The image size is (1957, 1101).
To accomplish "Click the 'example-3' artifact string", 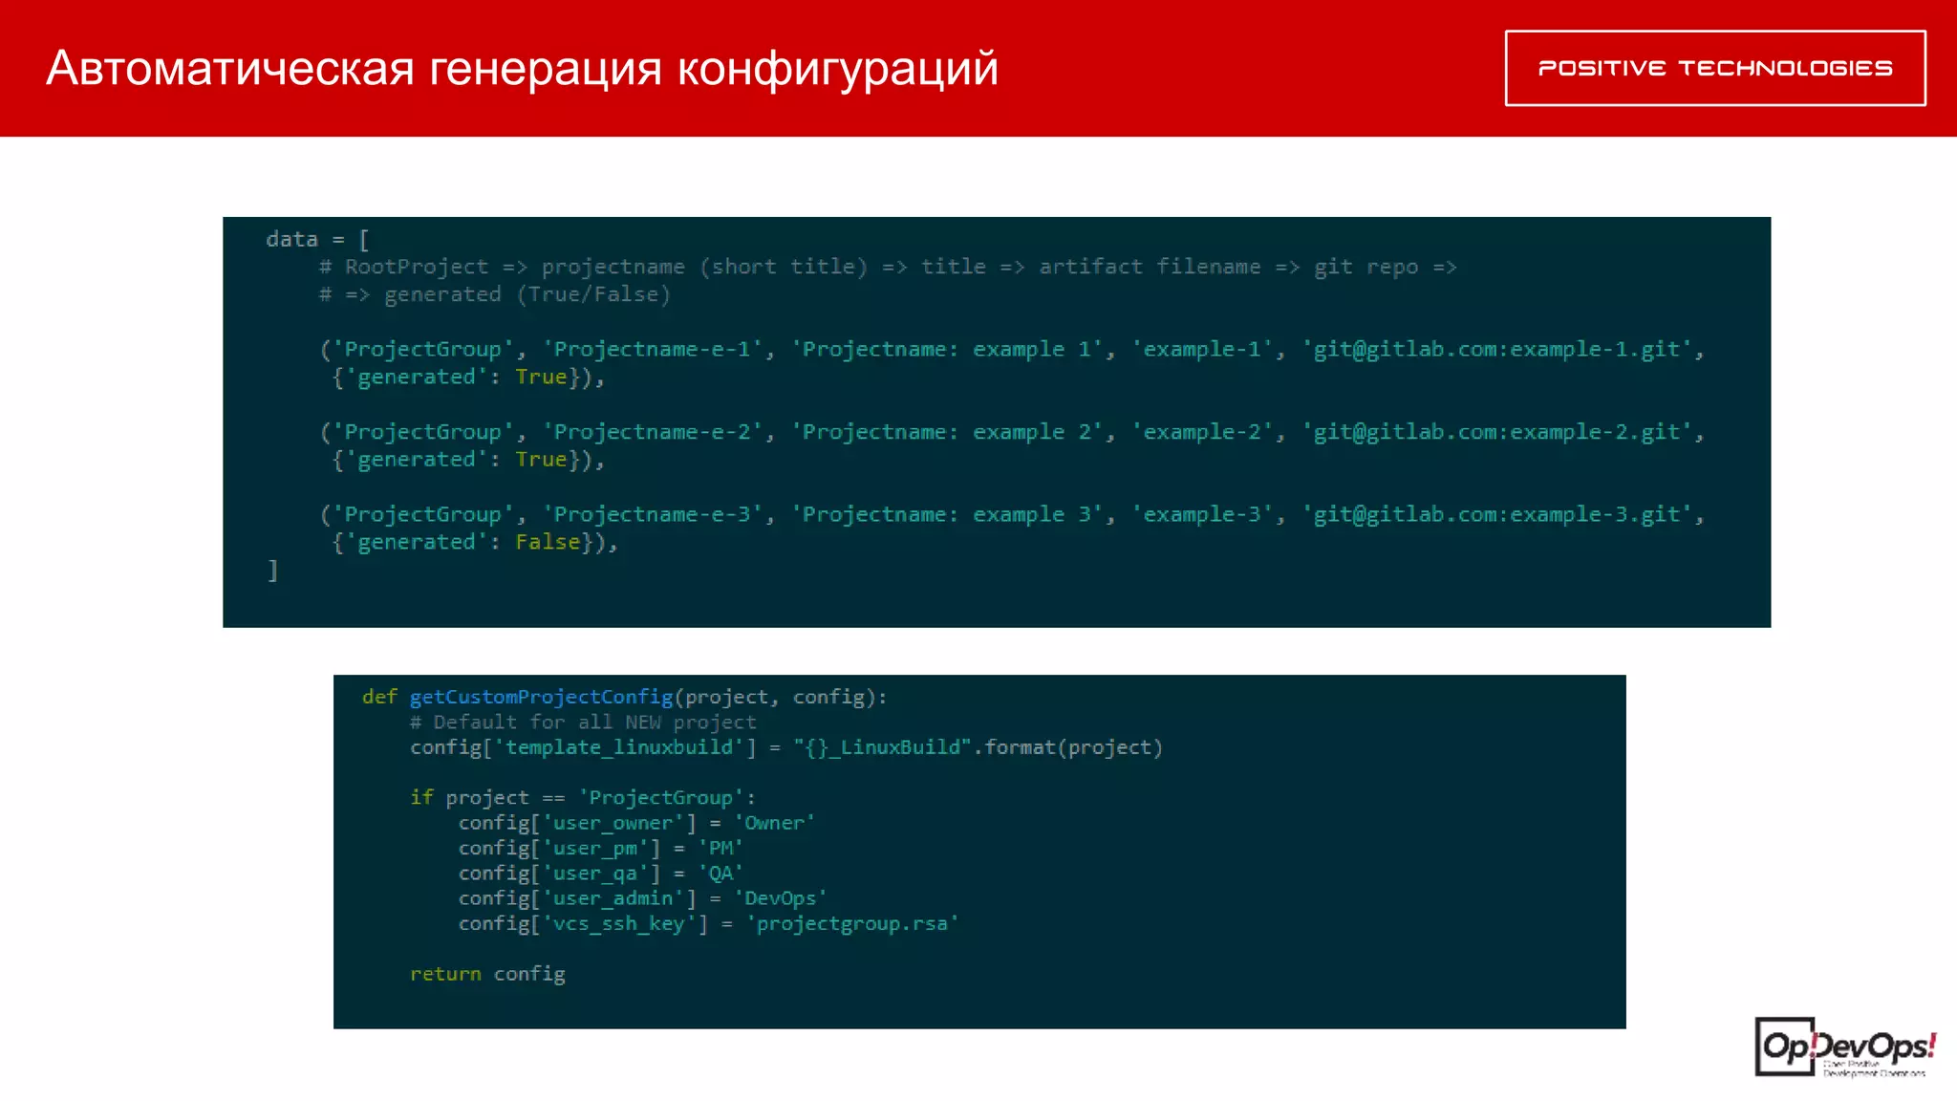I will (x=1203, y=514).
